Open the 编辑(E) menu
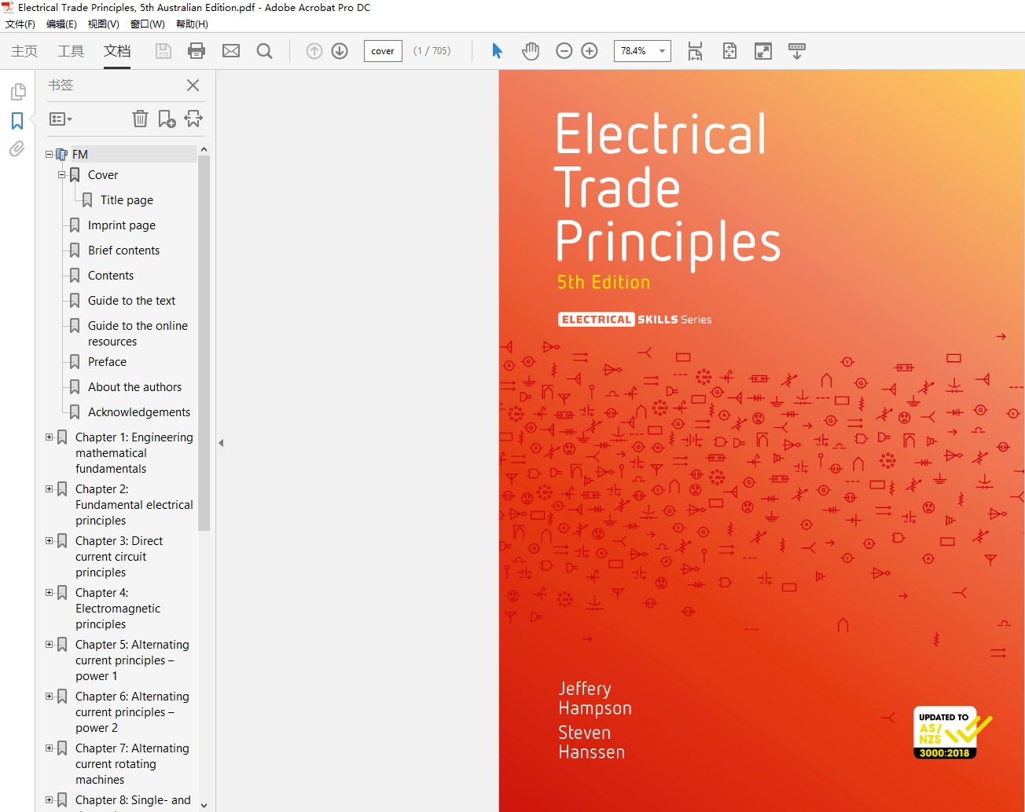The height and width of the screenshot is (812, 1025). pos(61,24)
